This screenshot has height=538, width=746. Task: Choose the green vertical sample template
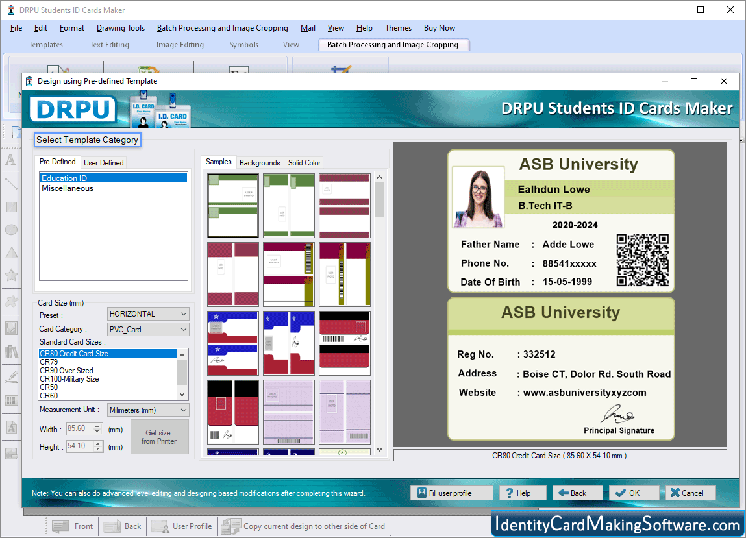click(x=289, y=206)
